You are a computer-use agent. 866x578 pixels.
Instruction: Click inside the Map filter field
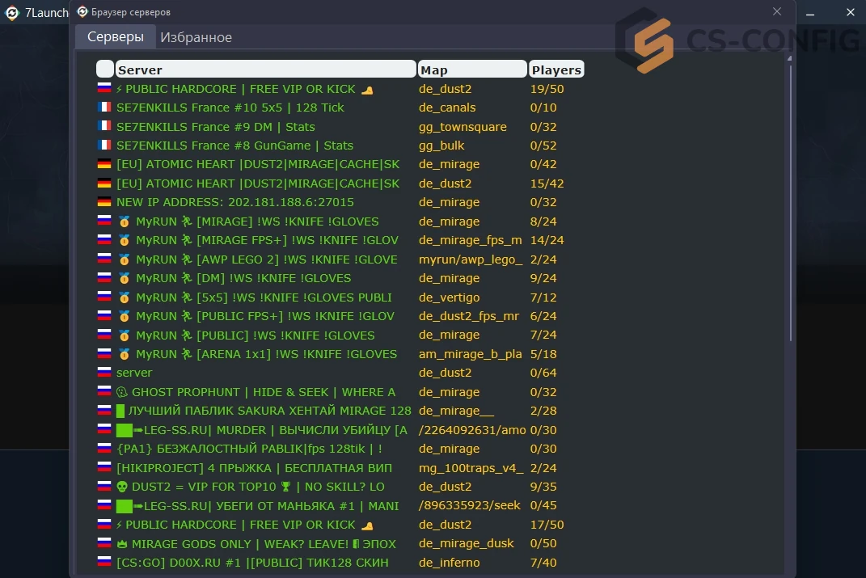coord(472,69)
